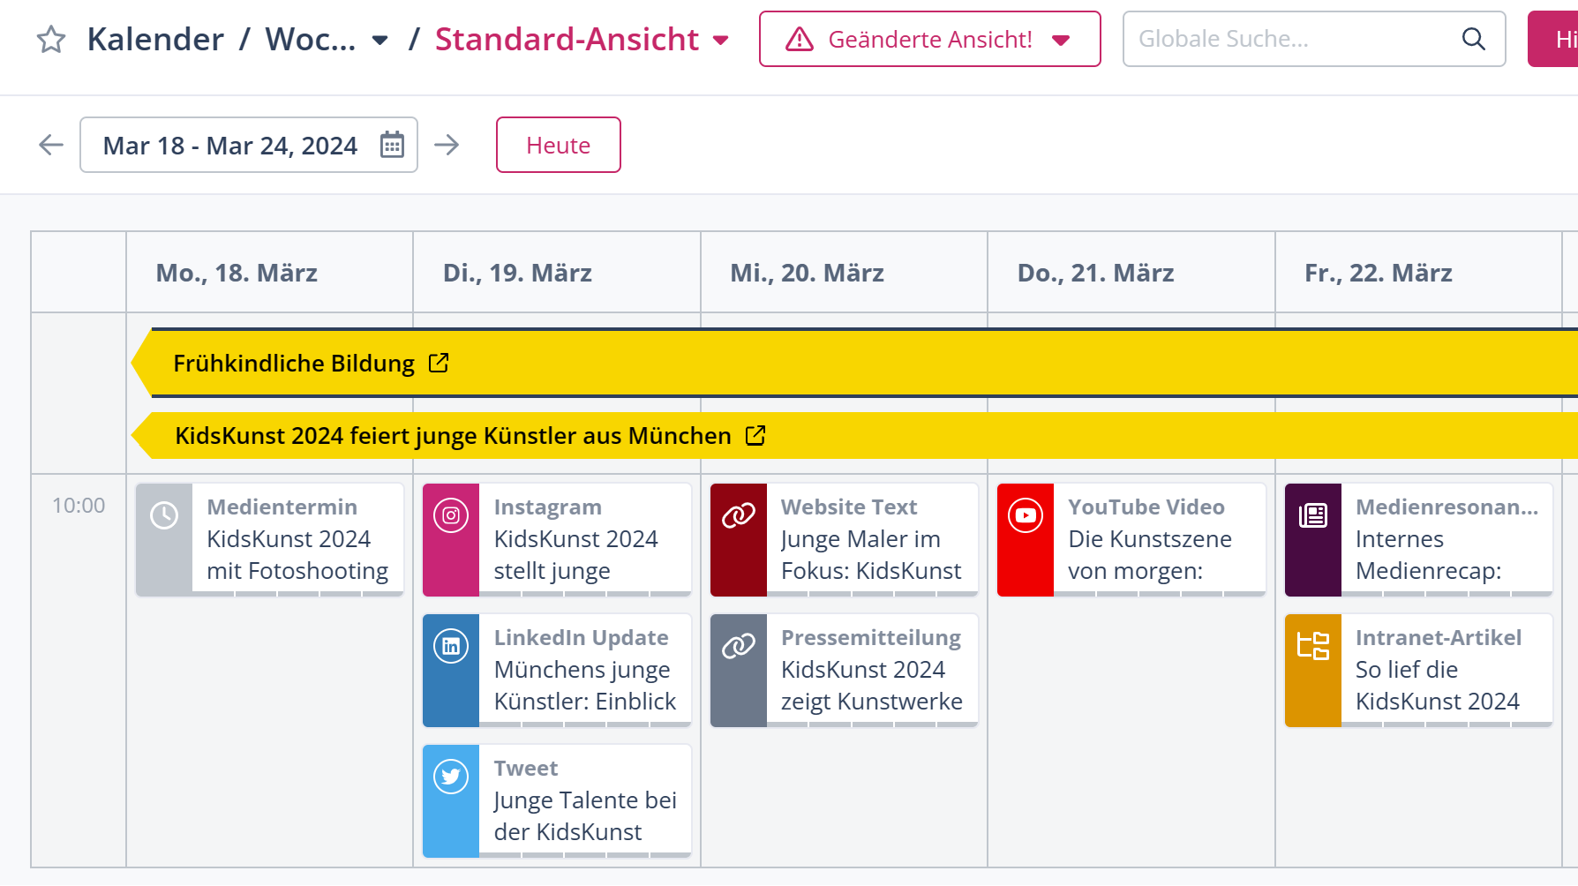Open the newspaper icon on Medienresonanz
Viewport: 1578px width, 886px height.
click(x=1312, y=514)
